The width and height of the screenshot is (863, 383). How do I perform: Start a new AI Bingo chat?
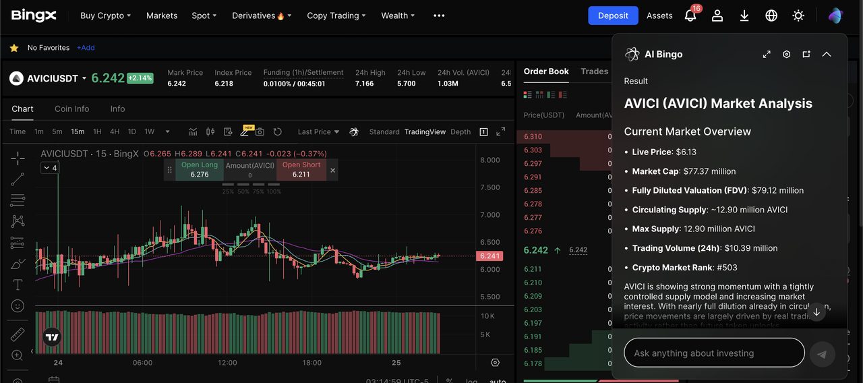pyautogui.click(x=806, y=55)
